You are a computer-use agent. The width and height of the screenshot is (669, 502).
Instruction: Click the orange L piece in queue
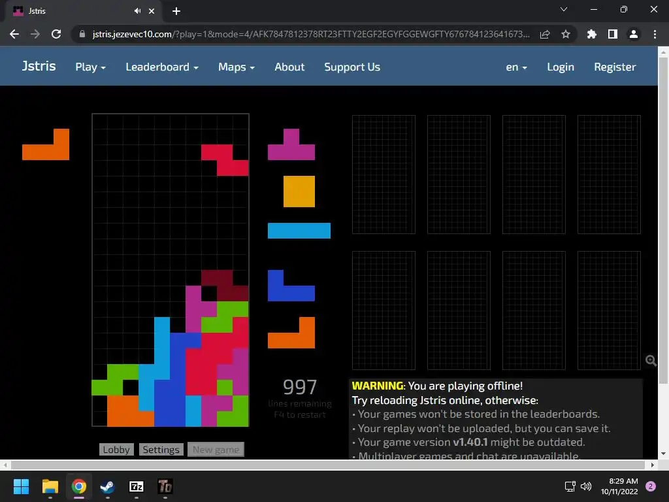click(x=291, y=332)
